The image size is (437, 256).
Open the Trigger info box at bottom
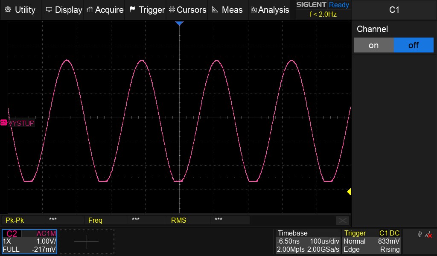372,241
